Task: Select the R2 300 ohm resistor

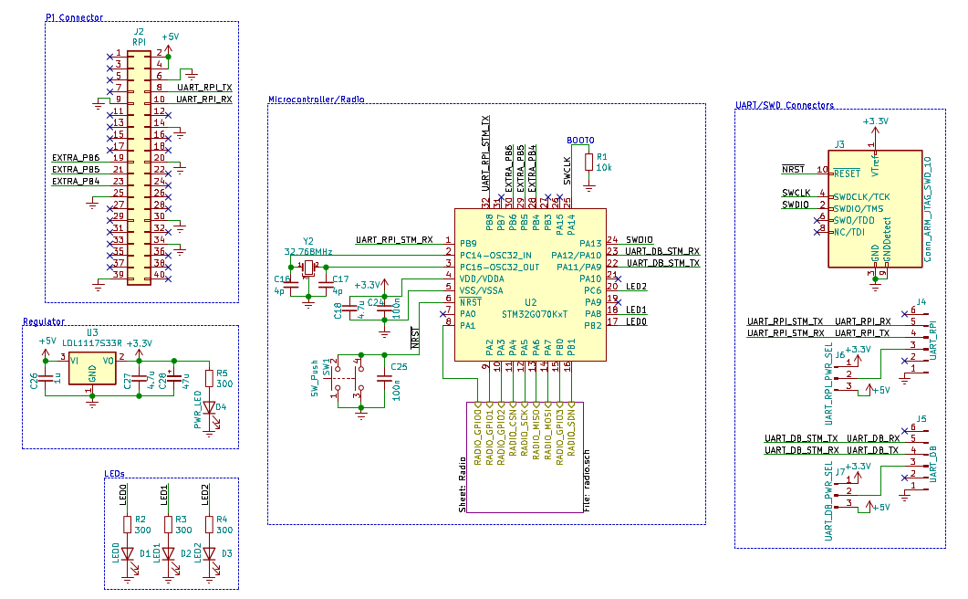Action: point(127,524)
